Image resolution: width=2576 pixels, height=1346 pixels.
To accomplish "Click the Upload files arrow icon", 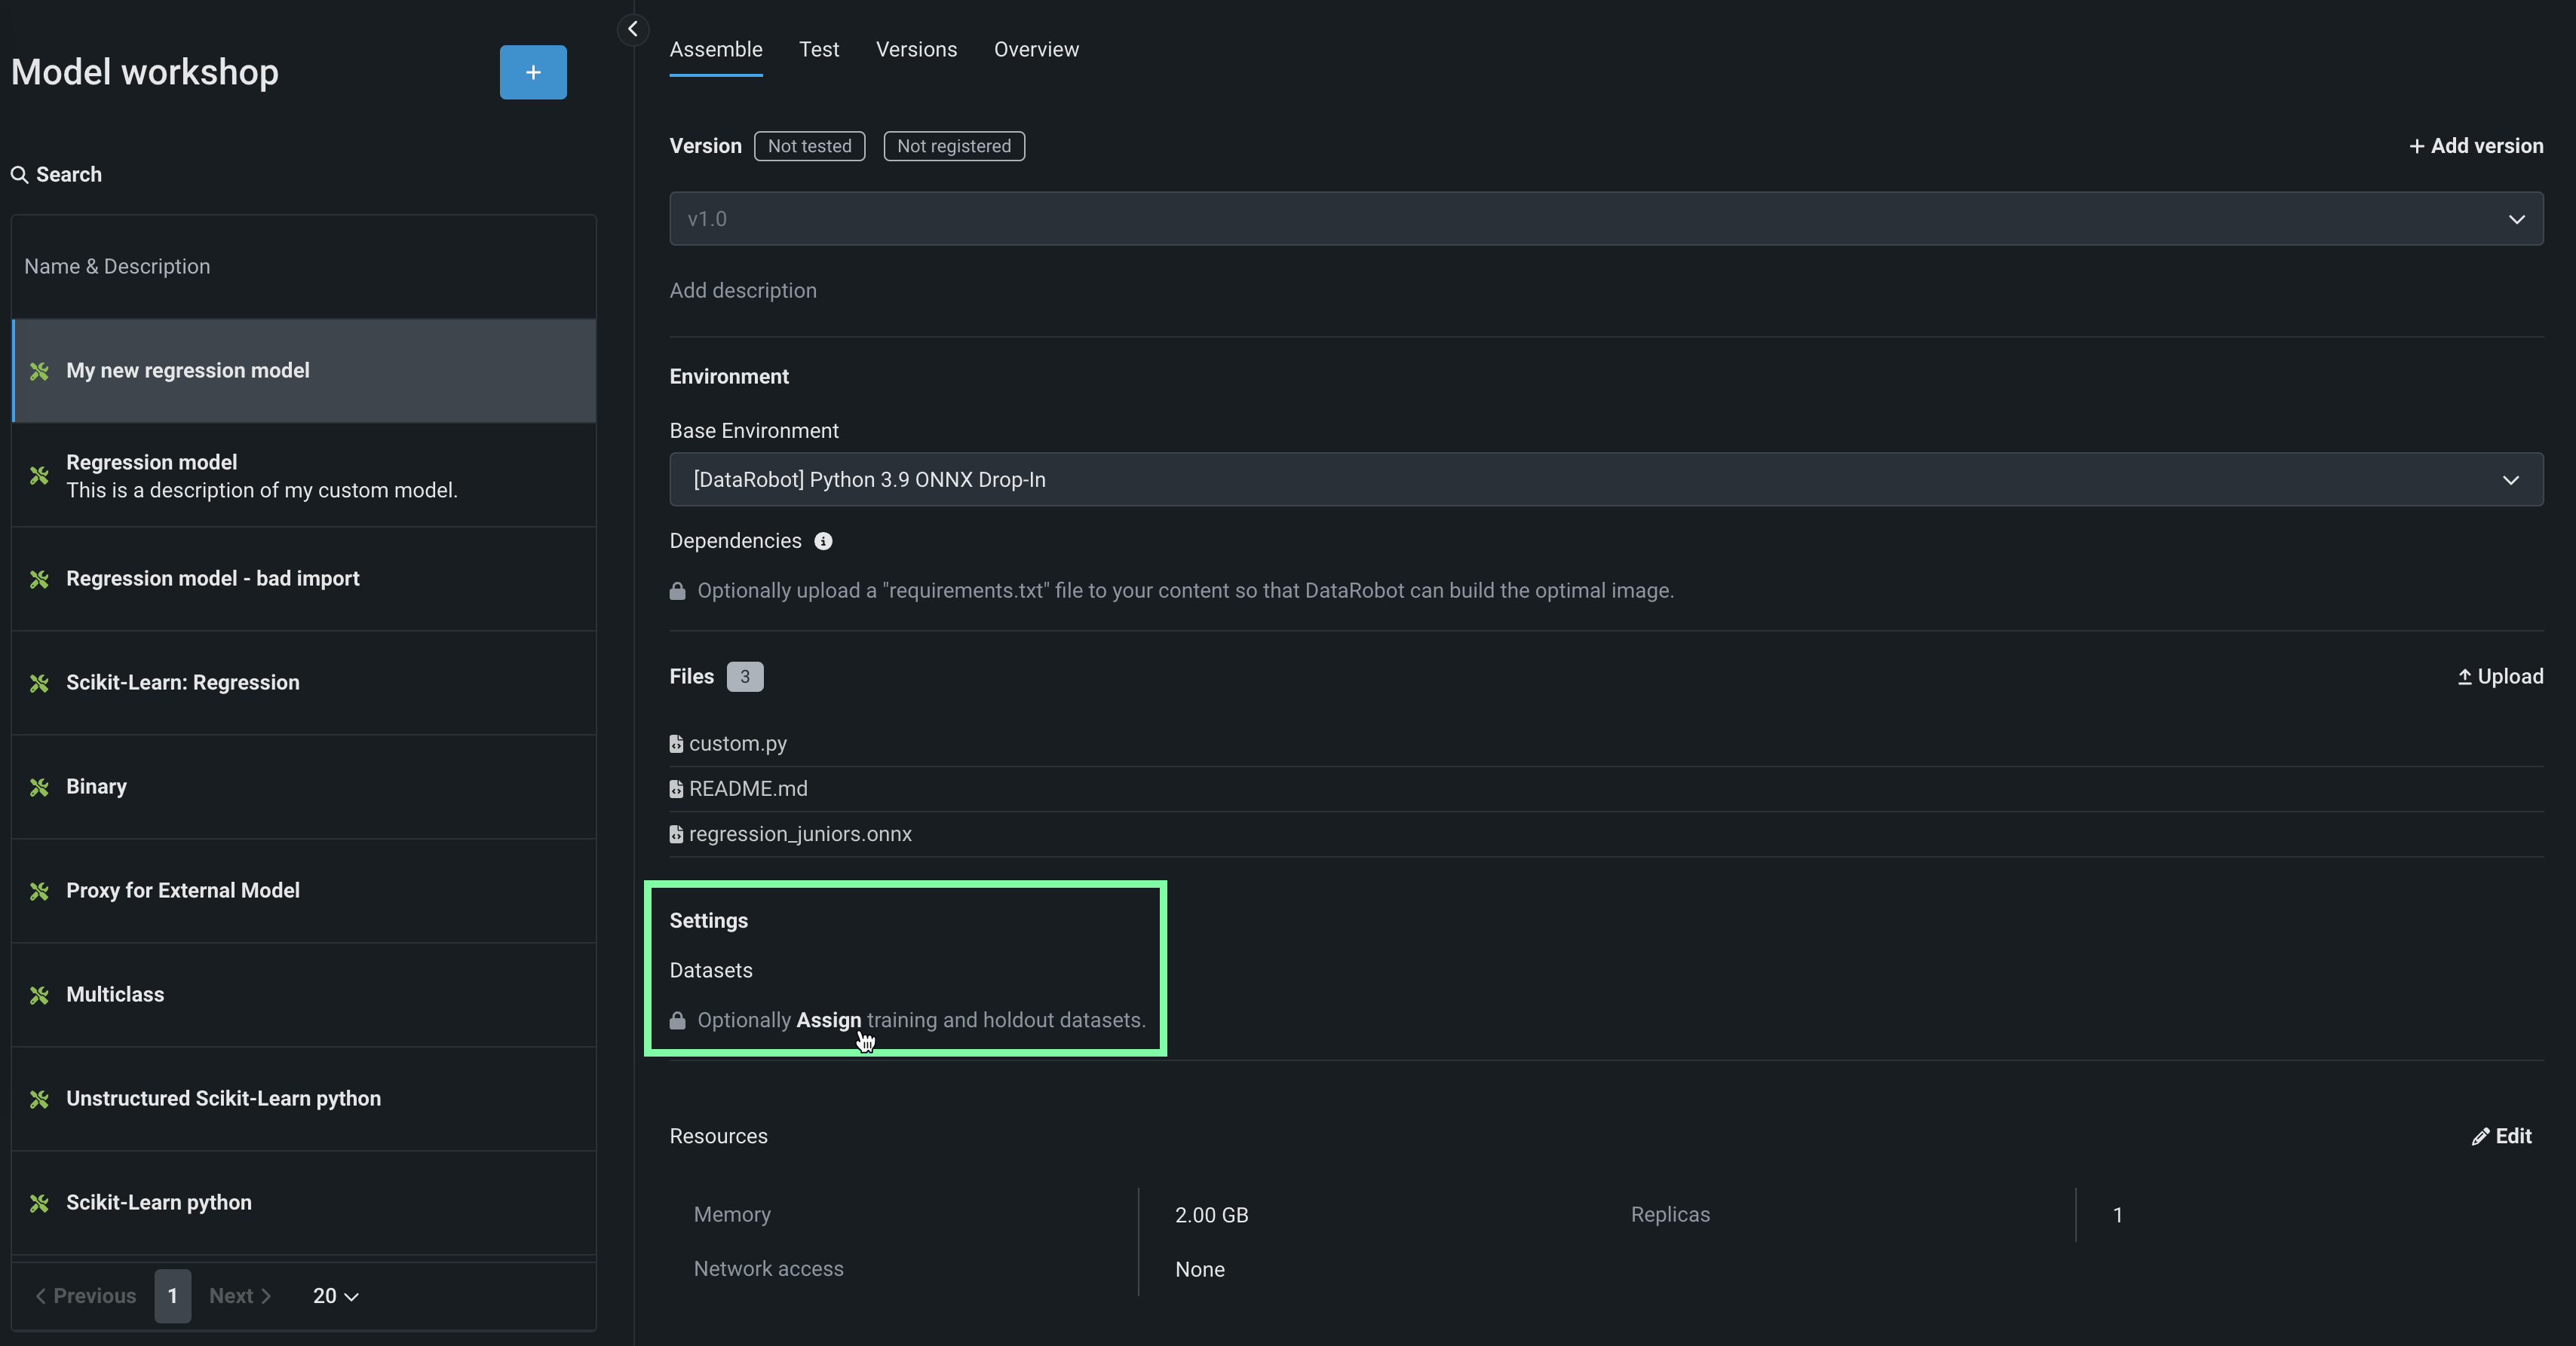I will pyautogui.click(x=2465, y=677).
